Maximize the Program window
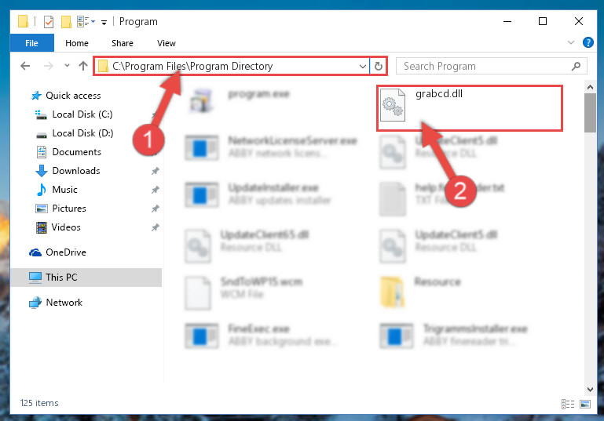Image resolution: width=604 pixels, height=421 pixels. [543, 21]
